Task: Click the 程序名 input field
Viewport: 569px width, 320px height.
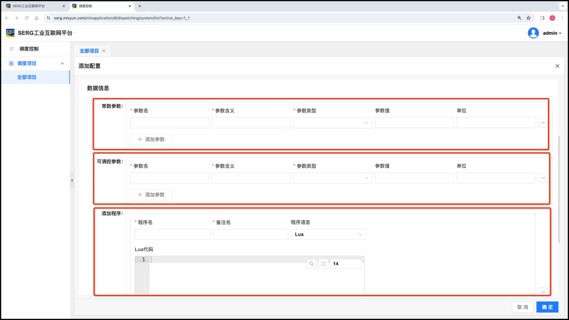Action: click(172, 234)
